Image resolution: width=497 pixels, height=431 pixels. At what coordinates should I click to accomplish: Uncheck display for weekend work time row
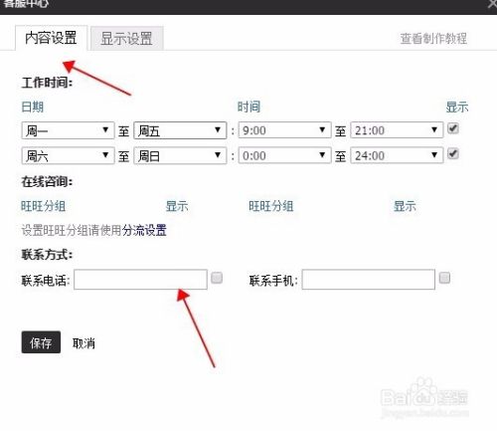coord(453,153)
